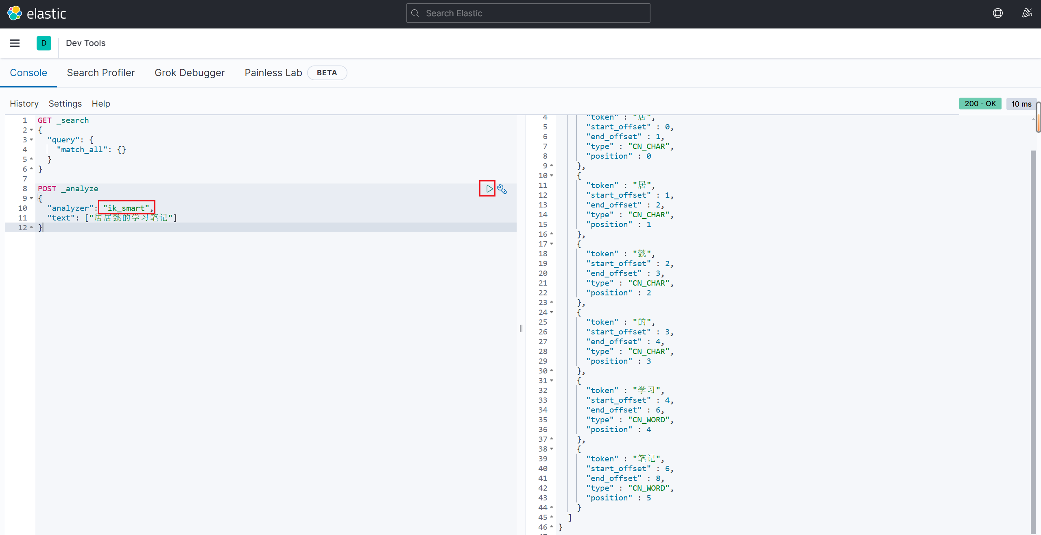Collapse output fold at line 24

tap(552, 312)
